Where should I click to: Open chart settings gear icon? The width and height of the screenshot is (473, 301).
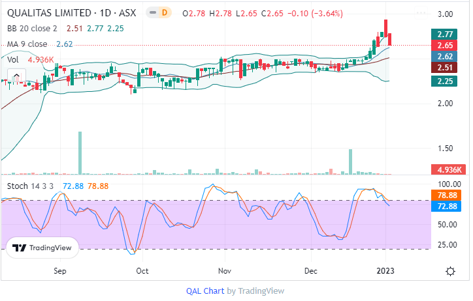click(x=450, y=271)
